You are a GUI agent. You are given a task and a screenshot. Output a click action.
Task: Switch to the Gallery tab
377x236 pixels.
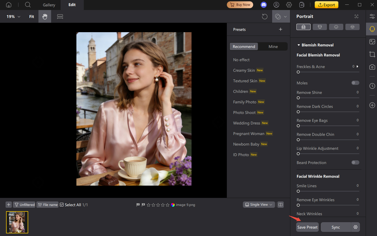point(49,5)
